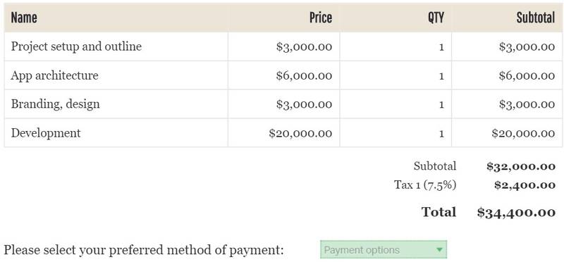The image size is (564, 262).
Task: Select the App architecture item name
Action: (x=54, y=75)
